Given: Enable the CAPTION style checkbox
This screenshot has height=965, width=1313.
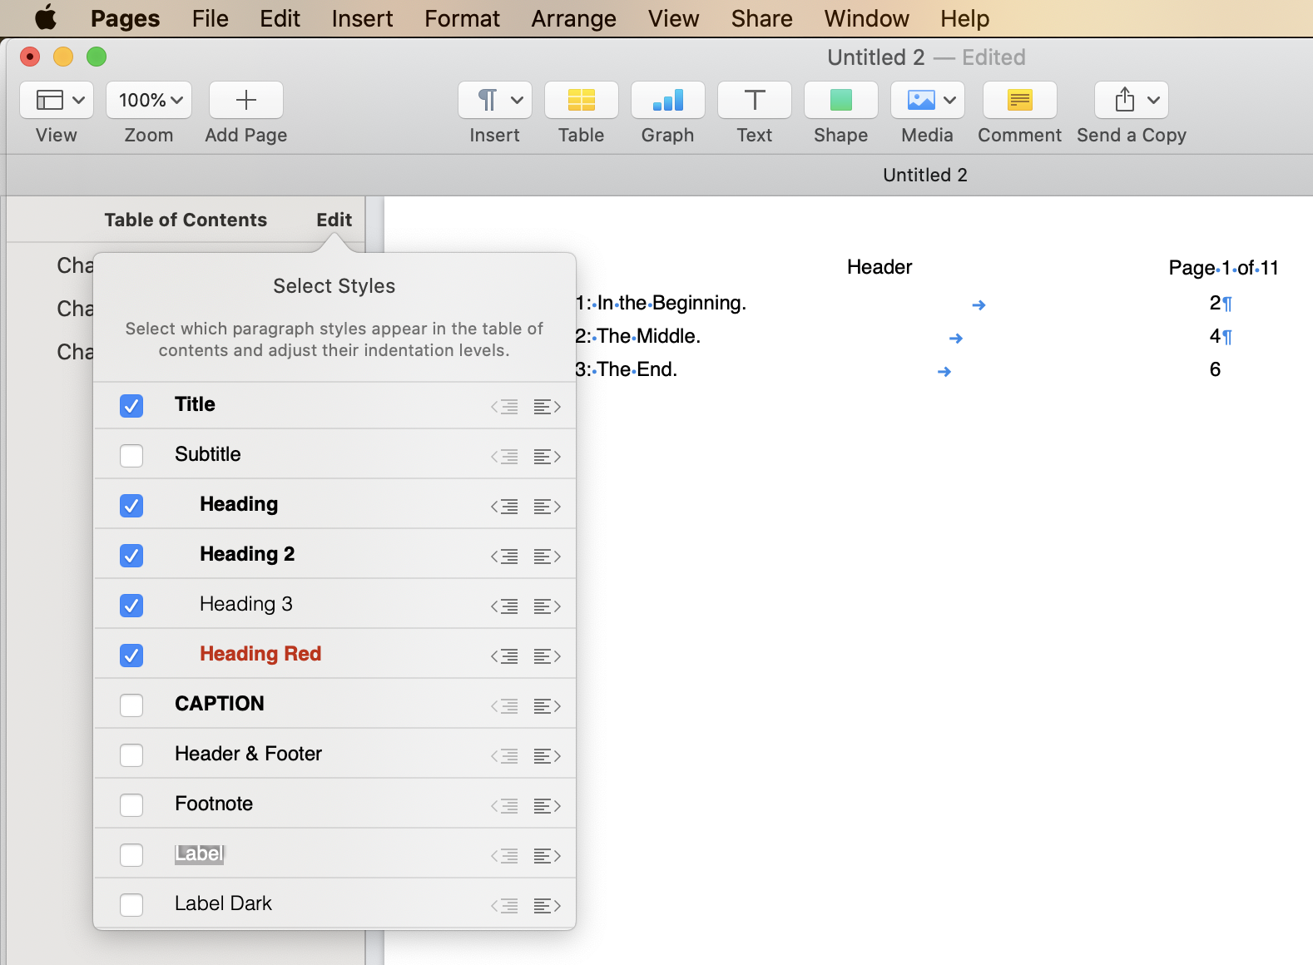Looking at the screenshot, I should pos(131,705).
